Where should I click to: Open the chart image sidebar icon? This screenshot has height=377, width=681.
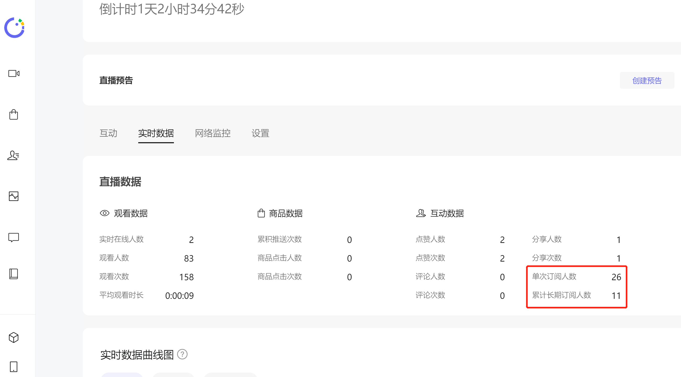coord(14,196)
